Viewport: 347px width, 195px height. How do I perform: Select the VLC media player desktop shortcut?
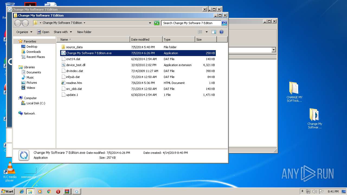(x=10, y=172)
